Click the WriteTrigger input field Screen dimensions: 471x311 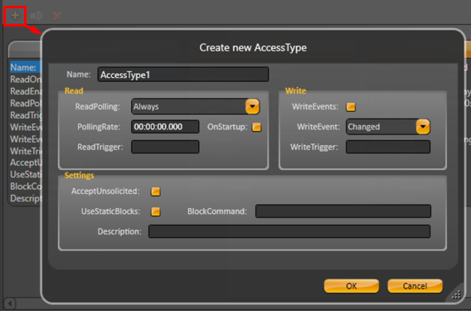pyautogui.click(x=388, y=147)
